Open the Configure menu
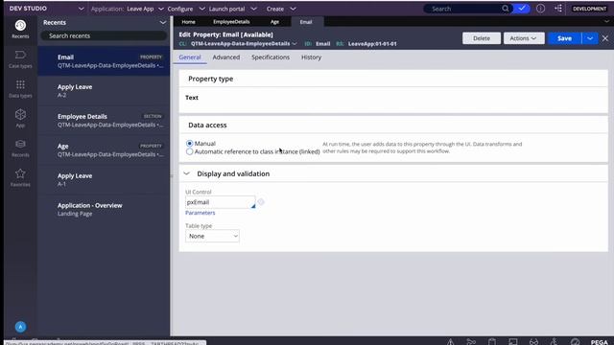614x345 pixels. [x=185, y=9]
